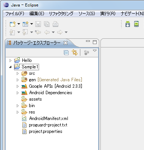Image resolution: width=144 pixels, height=150 pixels.
Task: Select the パッケージ・エクスプローラー tab
Action: click(x=37, y=43)
